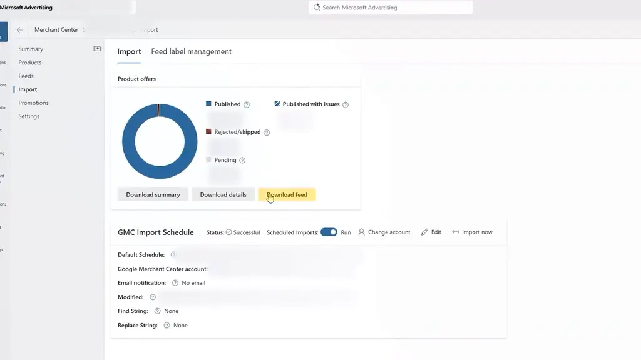Open help icon next to Pending
The width and height of the screenshot is (641, 360).
242,160
